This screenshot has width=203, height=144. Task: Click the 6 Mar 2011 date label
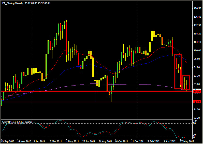(x=55, y=141)
